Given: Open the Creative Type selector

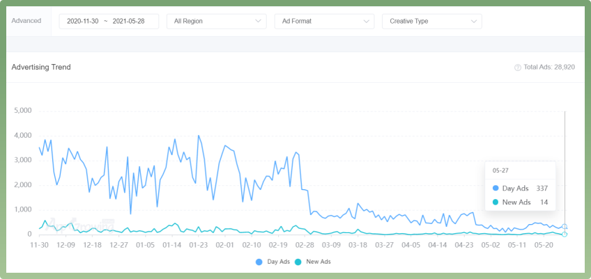Looking at the screenshot, I should (431, 22).
